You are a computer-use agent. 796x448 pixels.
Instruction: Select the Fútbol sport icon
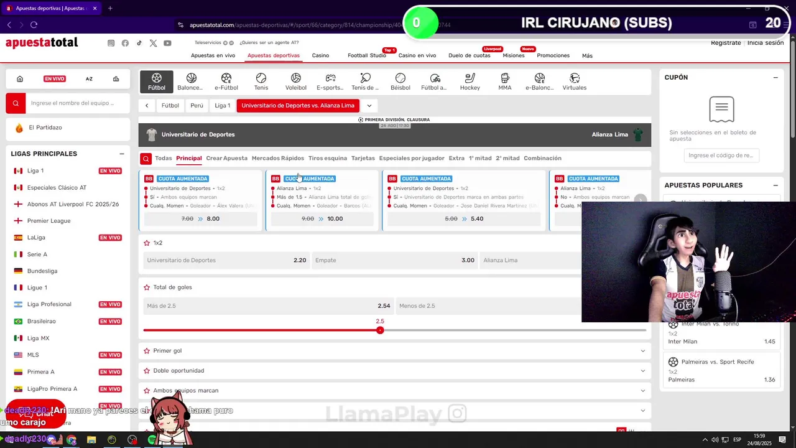click(x=157, y=82)
